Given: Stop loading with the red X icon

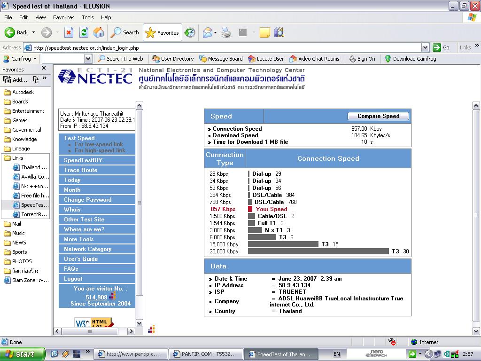Looking at the screenshot, I should 69,32.
